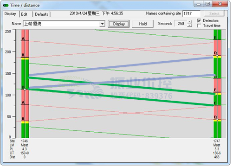Click the Time/distance window title icon
232x167 pixels.
[x=6, y=6]
